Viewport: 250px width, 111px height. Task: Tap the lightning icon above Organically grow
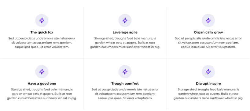pos(208,21)
